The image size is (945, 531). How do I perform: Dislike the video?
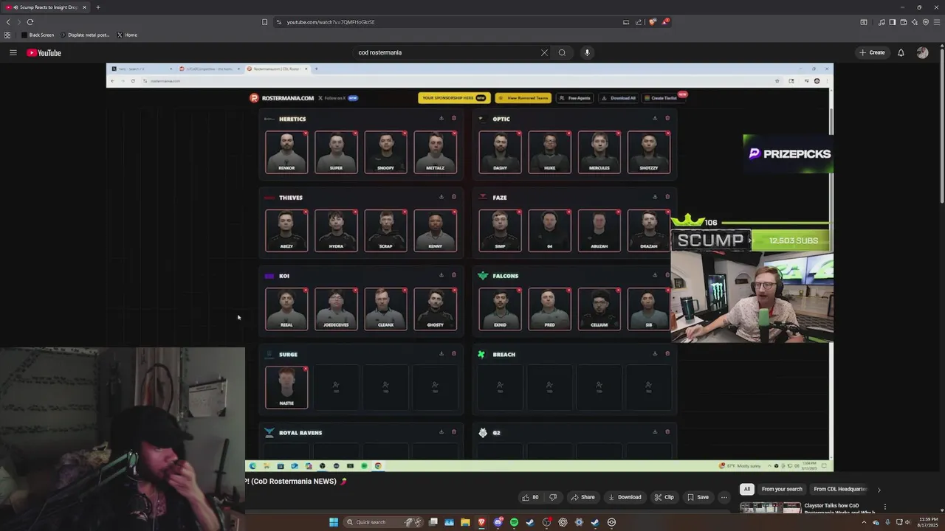tap(553, 497)
